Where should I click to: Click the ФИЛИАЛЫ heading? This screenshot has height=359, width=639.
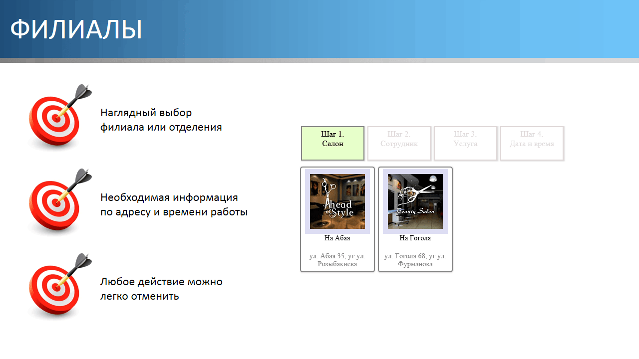click(76, 29)
